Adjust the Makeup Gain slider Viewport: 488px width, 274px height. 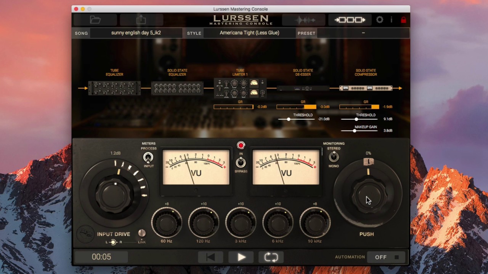tap(355, 131)
